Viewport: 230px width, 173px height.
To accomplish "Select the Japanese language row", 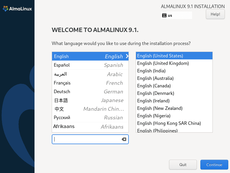I will (x=90, y=100).
